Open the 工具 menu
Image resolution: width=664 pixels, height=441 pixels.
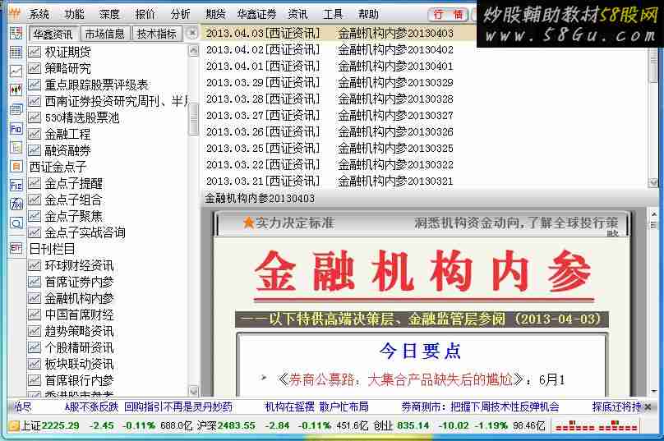(333, 15)
